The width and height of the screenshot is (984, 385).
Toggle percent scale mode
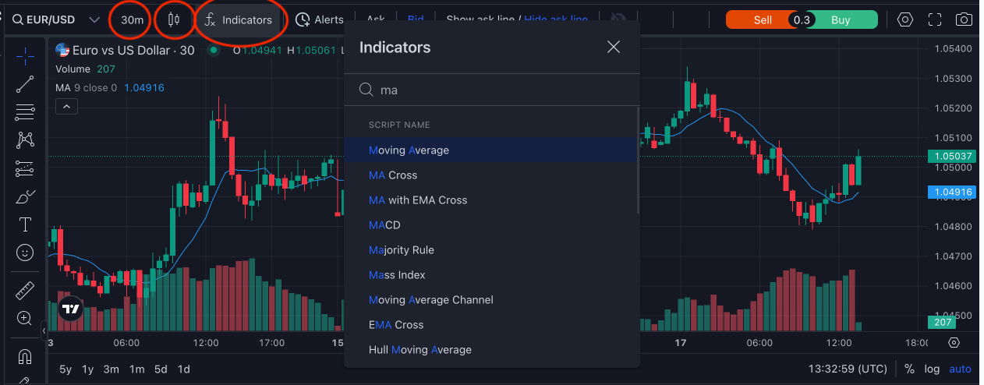pos(909,369)
